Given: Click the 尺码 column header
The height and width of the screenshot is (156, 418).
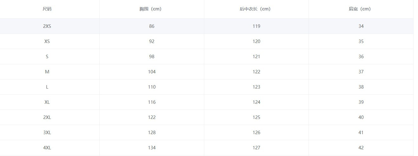Looking at the screenshot, I should pos(47,9).
